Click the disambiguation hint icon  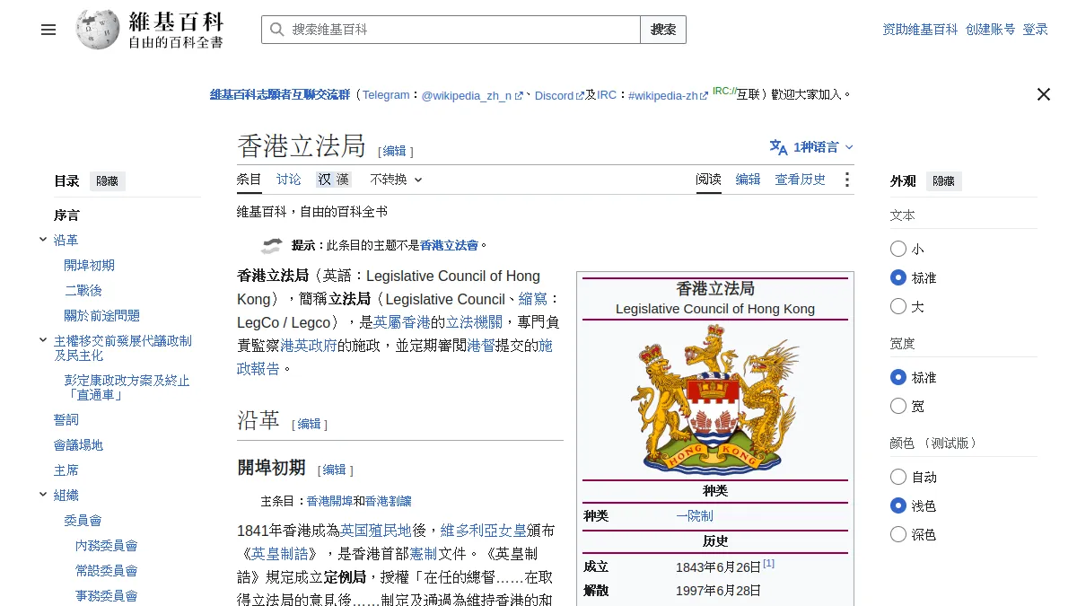[x=271, y=245]
